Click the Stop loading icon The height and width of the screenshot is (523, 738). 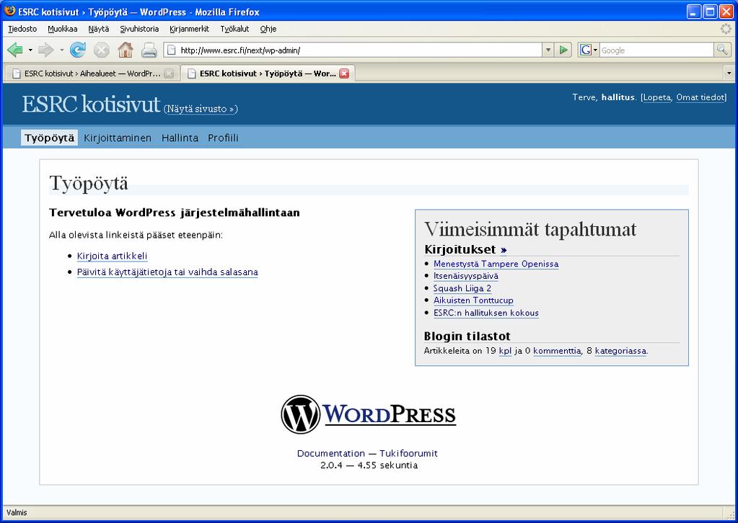point(101,50)
